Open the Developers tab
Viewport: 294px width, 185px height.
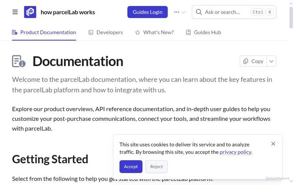(106, 33)
